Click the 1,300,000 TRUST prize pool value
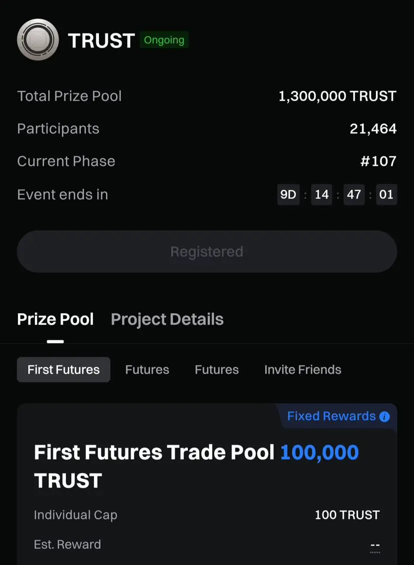 (337, 96)
